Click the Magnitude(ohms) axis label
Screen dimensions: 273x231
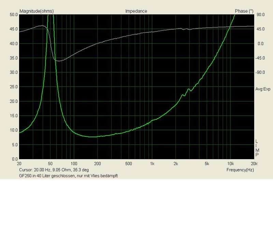coord(37,11)
